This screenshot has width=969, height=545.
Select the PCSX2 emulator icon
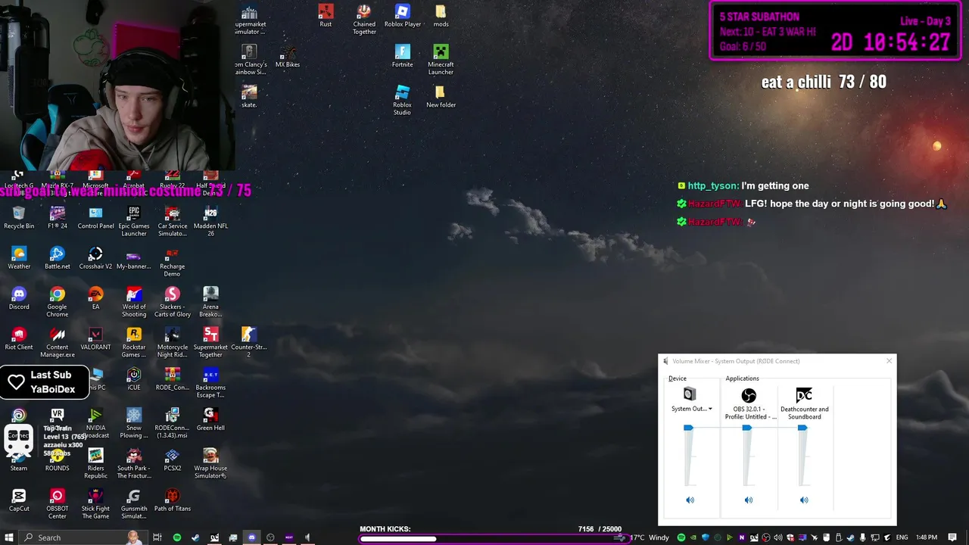pos(173,459)
